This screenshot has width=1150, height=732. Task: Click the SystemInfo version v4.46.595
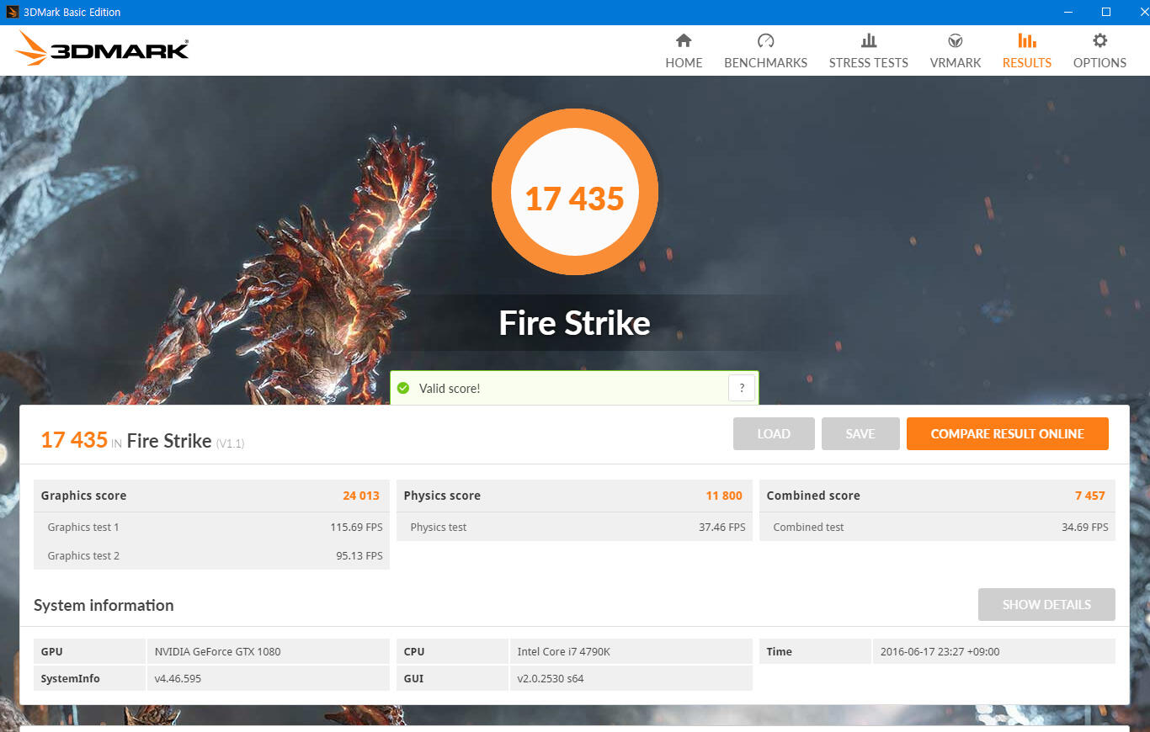(178, 679)
